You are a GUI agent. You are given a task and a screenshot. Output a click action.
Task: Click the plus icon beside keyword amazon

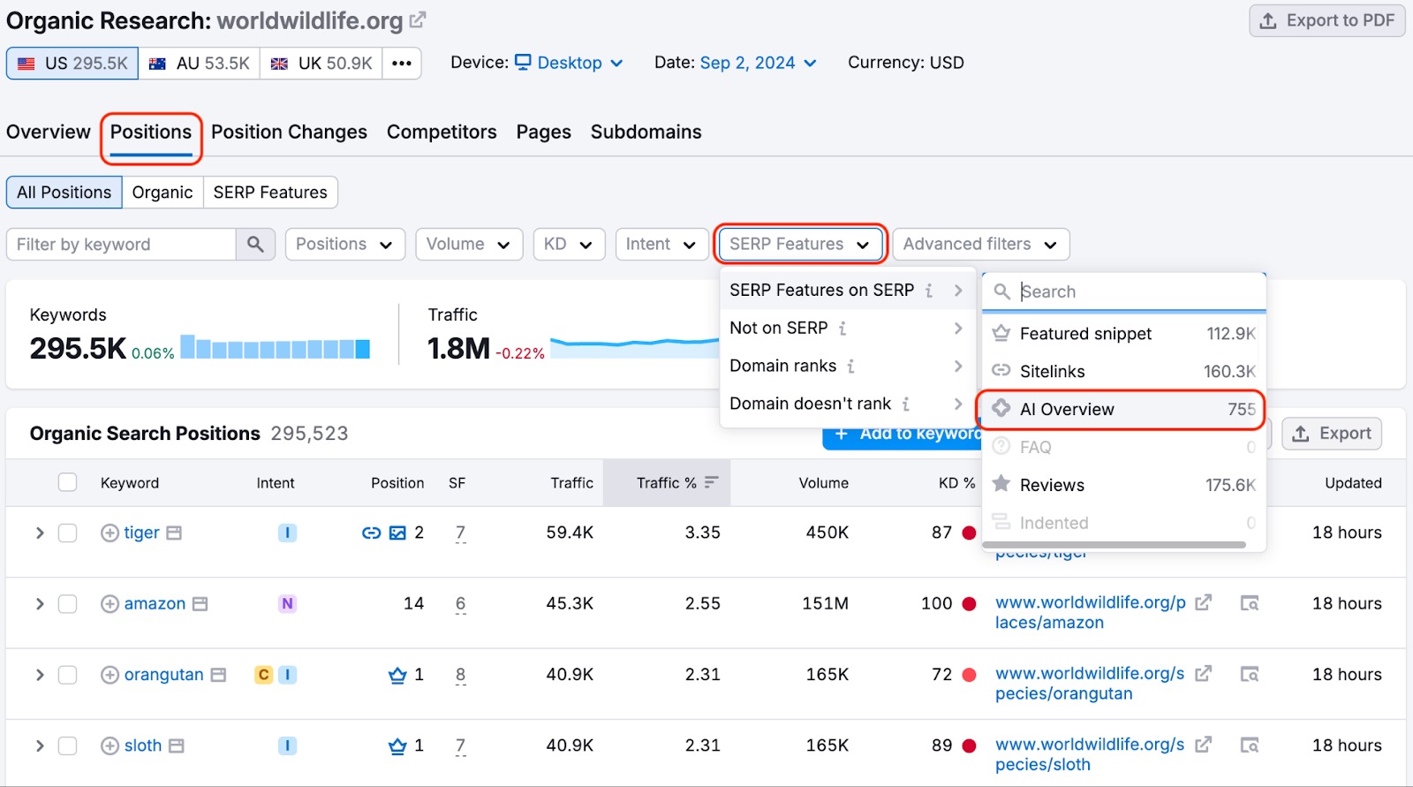click(110, 604)
